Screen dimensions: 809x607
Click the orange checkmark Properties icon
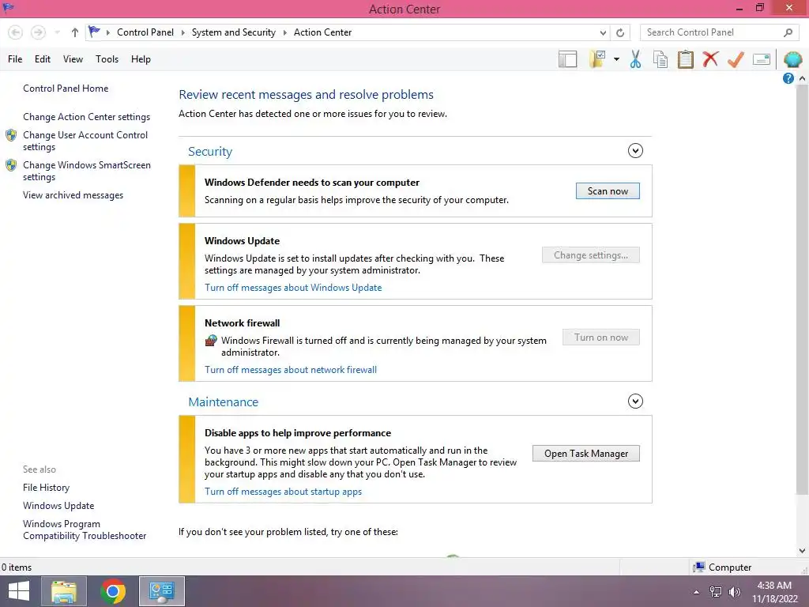pos(736,58)
